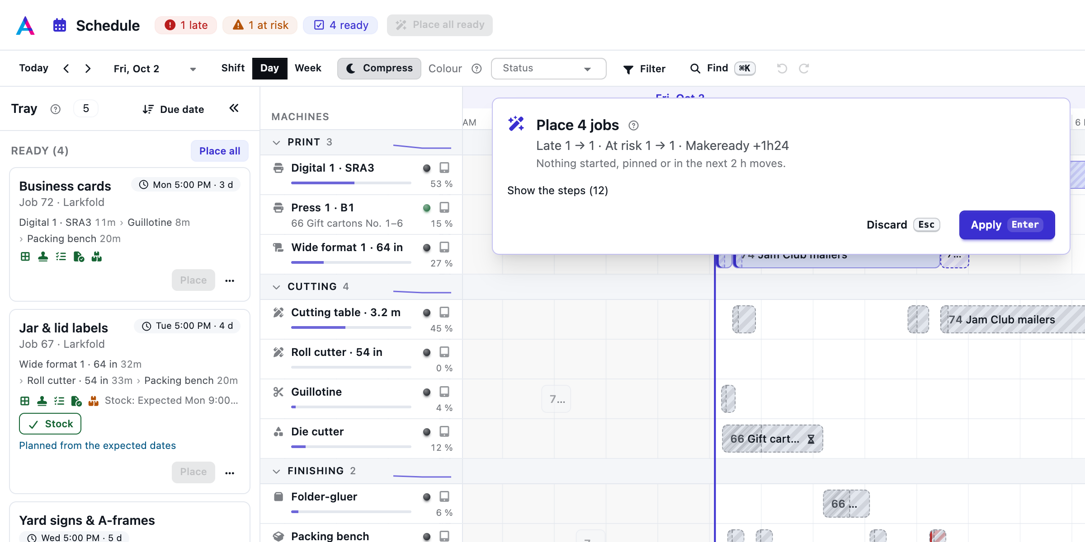Image resolution: width=1085 pixels, height=542 pixels.
Task: Click the Schedule calendar icon
Action: [60, 25]
